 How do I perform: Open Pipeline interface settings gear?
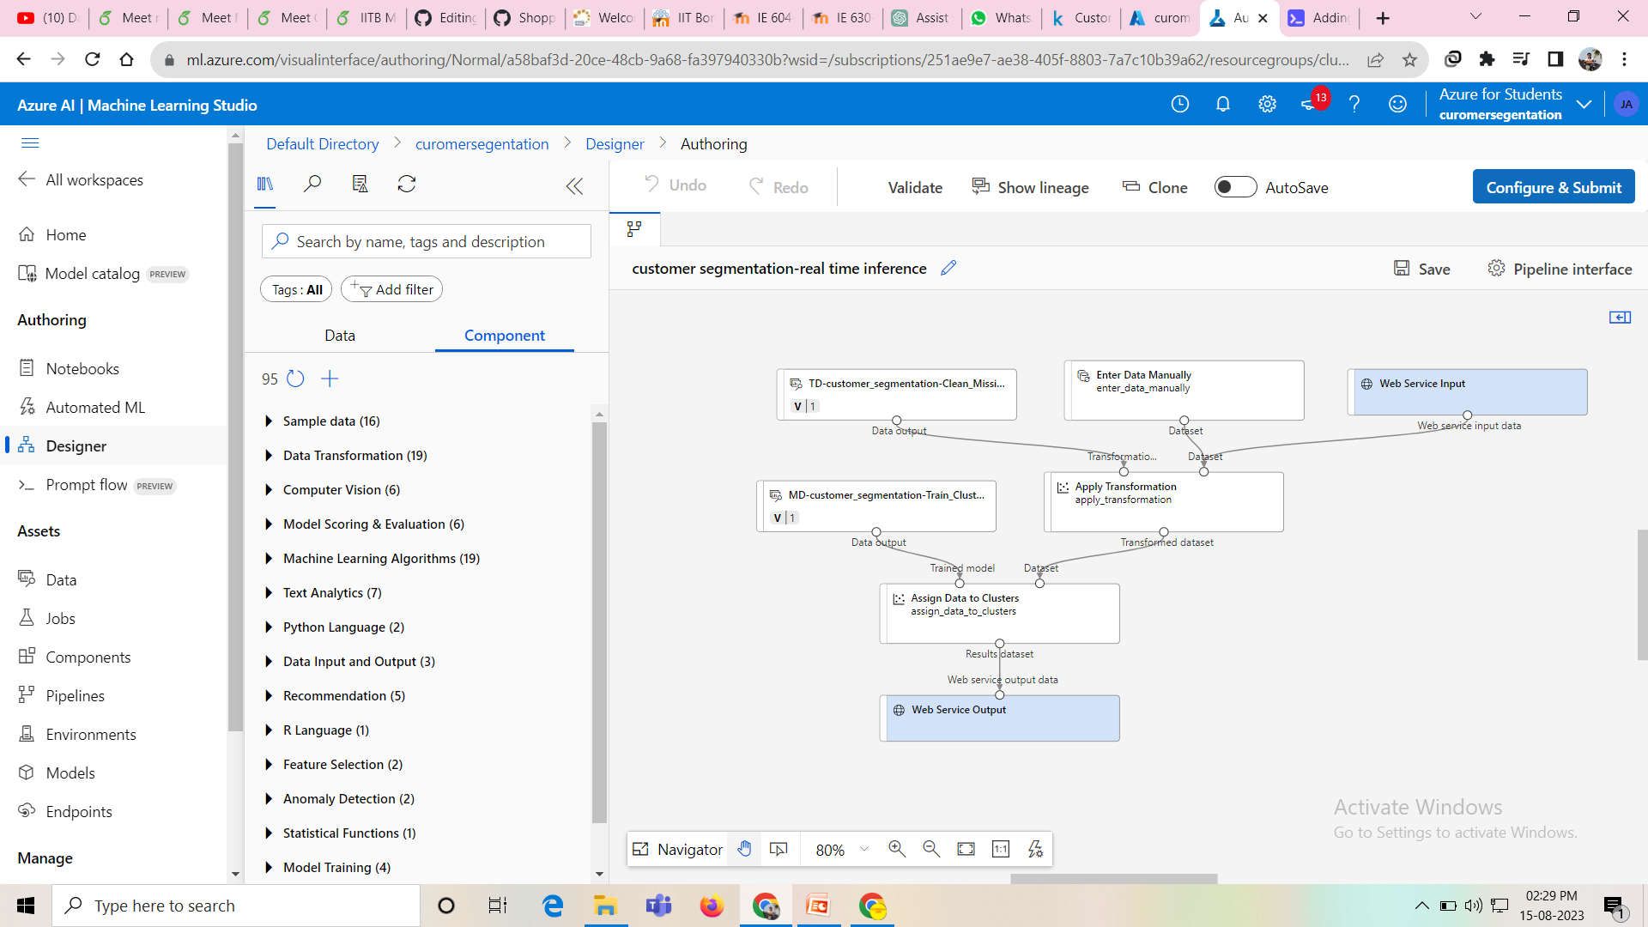click(x=1497, y=268)
